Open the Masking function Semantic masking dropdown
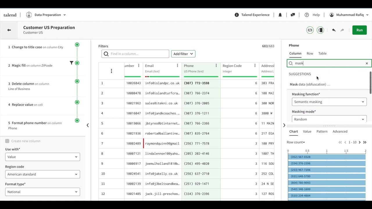This screenshot has height=209, width=372. coord(329,102)
